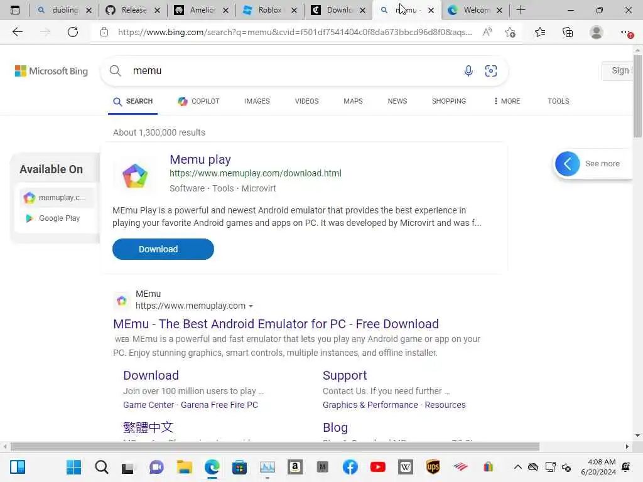Click the Microsoft Bing logo
This screenshot has height=482, width=643.
click(x=51, y=71)
